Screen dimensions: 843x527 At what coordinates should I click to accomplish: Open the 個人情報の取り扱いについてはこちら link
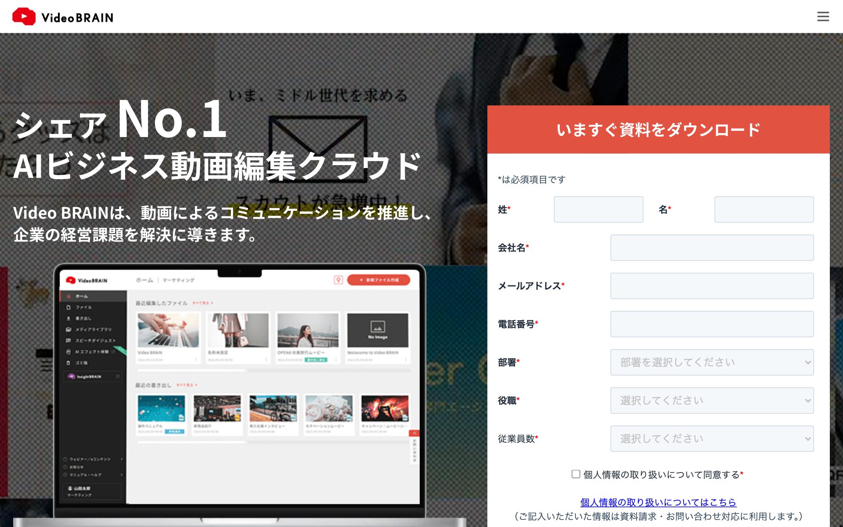pos(658,502)
